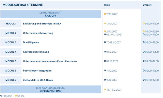The height and width of the screenshot is (98, 163).
Task: Click the blue pin beside 01.12.2027
Action: [x=105, y=52]
